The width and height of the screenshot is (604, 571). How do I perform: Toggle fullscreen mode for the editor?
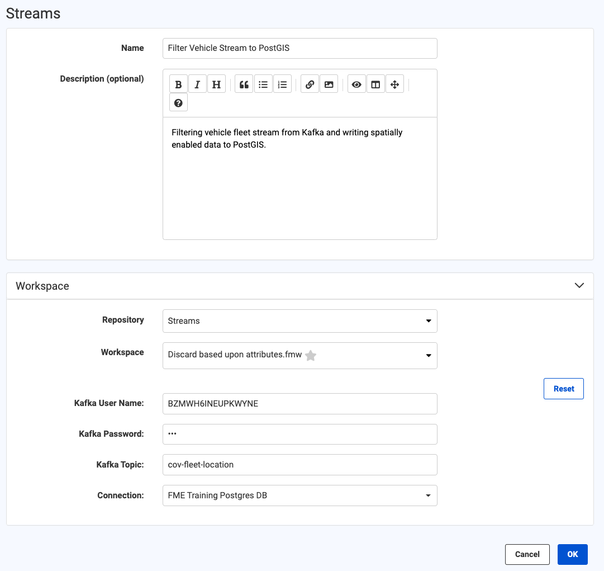394,84
